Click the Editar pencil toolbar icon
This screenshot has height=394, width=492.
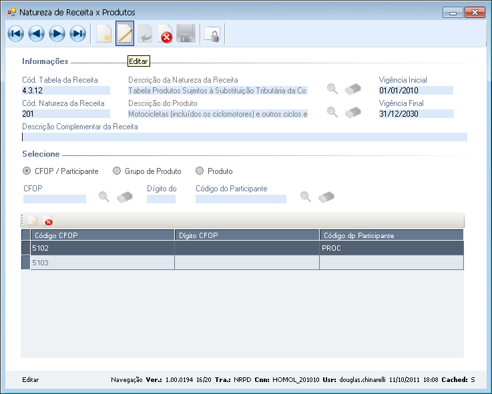[x=125, y=34]
